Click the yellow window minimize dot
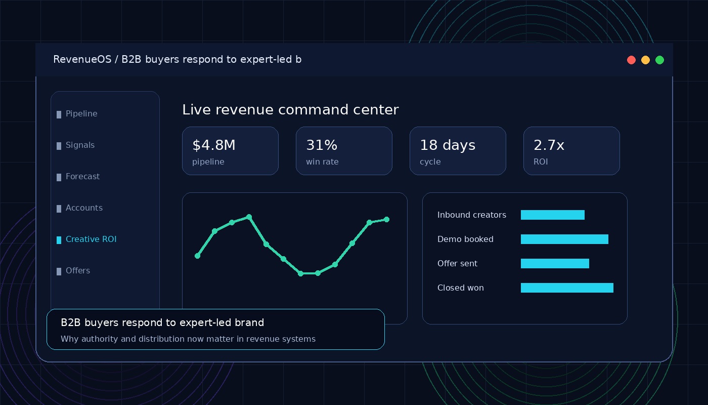Image resolution: width=708 pixels, height=405 pixels. click(x=645, y=60)
